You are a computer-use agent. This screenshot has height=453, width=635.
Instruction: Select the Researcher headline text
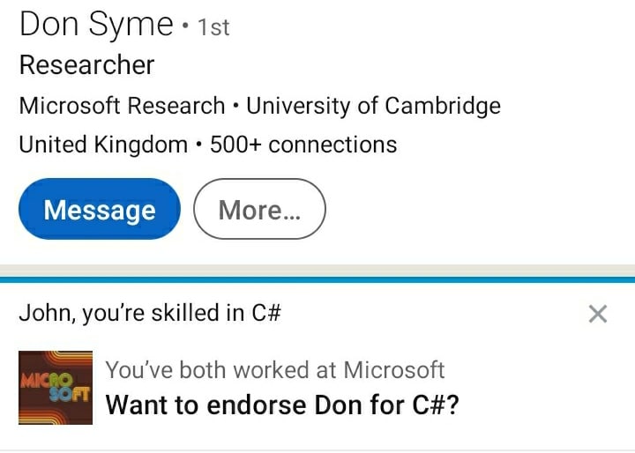click(87, 64)
